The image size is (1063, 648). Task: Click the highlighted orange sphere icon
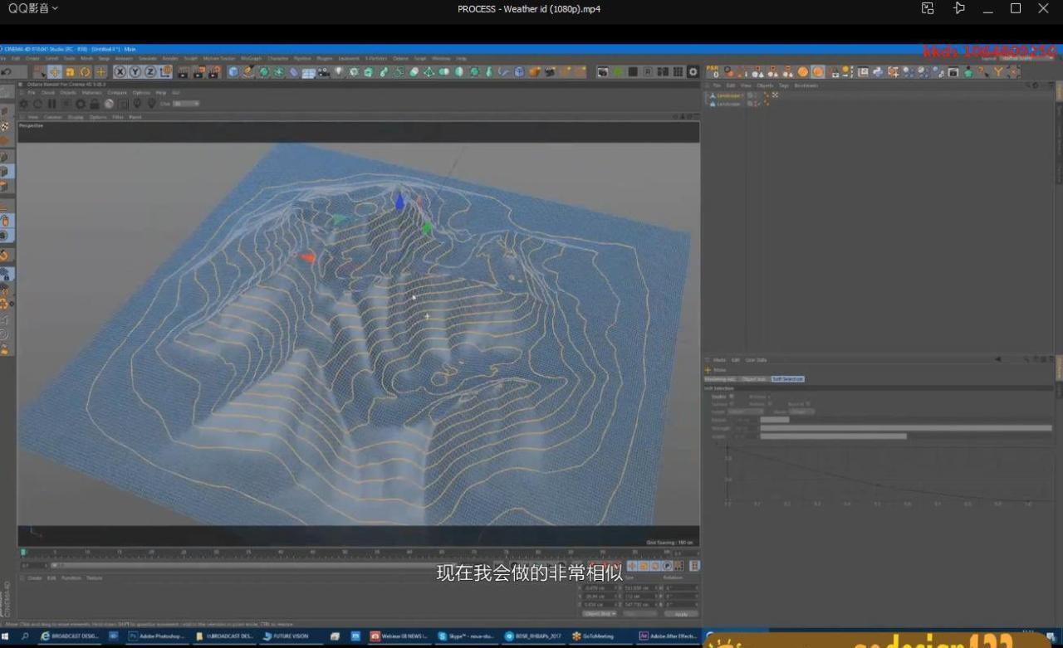[x=818, y=72]
